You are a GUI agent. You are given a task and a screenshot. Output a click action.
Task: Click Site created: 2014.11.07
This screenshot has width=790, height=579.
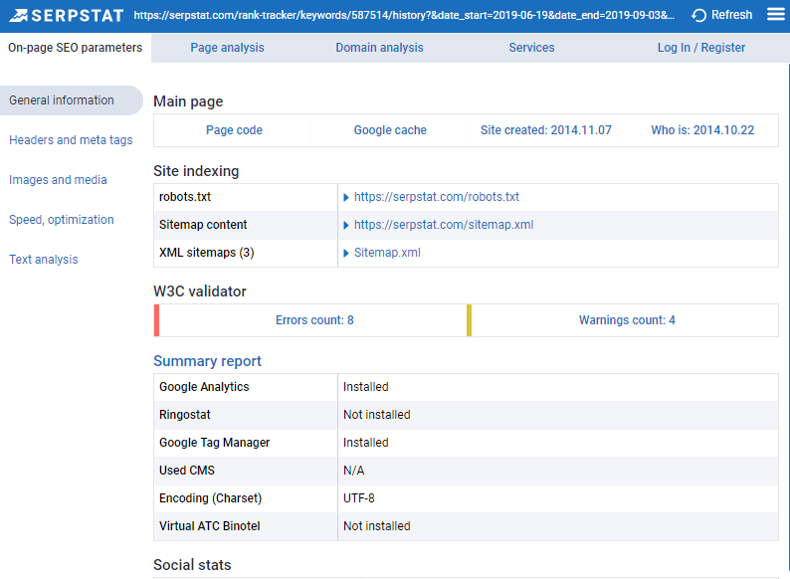click(x=546, y=130)
